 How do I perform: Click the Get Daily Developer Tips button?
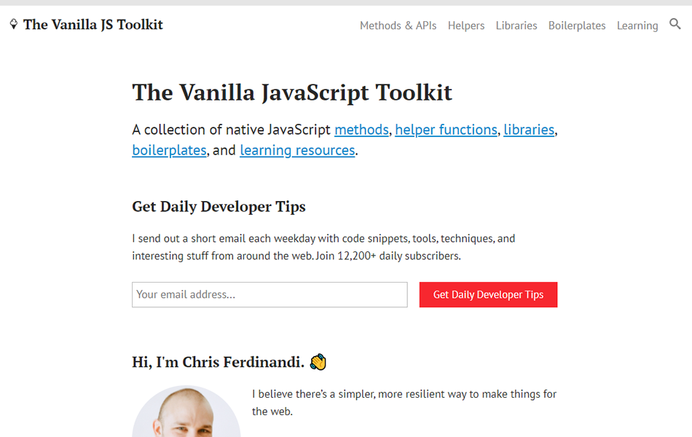[488, 294]
